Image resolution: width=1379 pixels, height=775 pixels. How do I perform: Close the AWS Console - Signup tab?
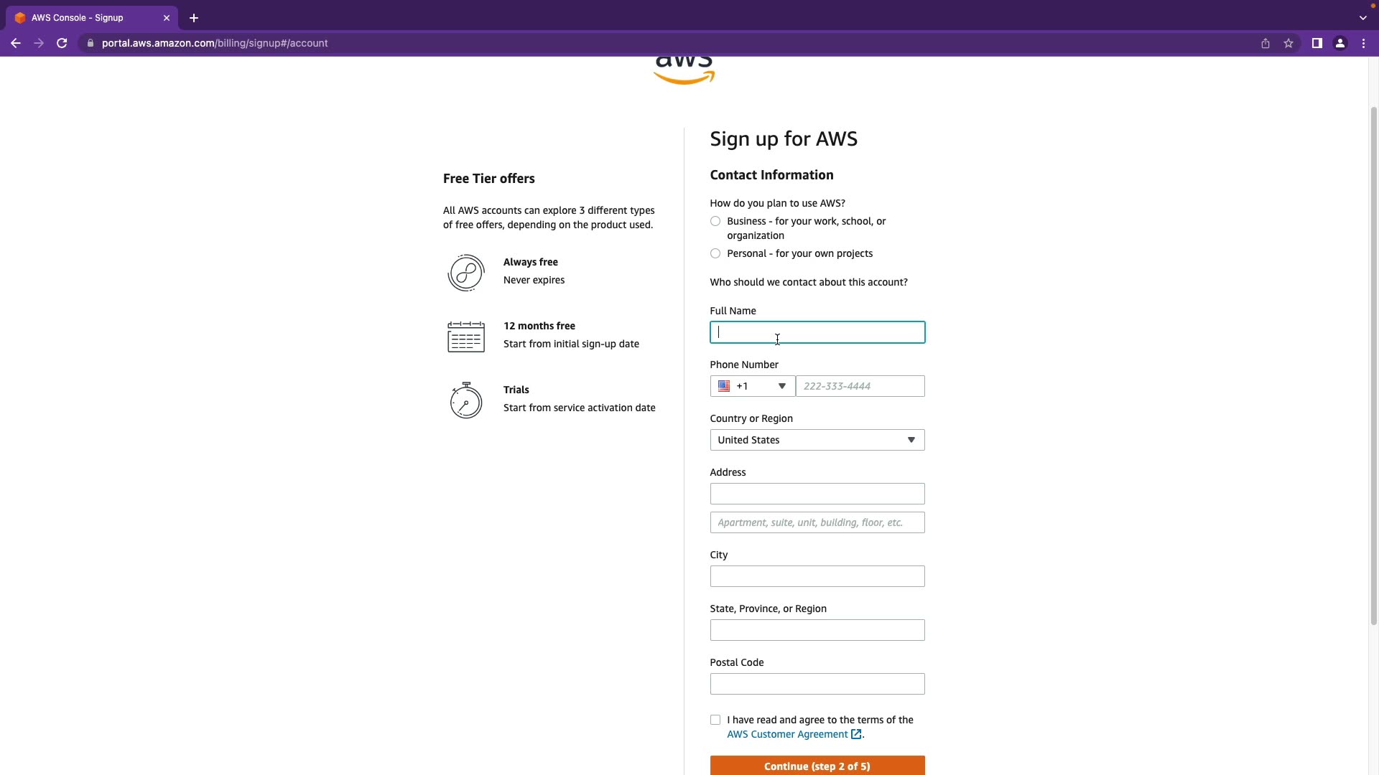coord(167,18)
